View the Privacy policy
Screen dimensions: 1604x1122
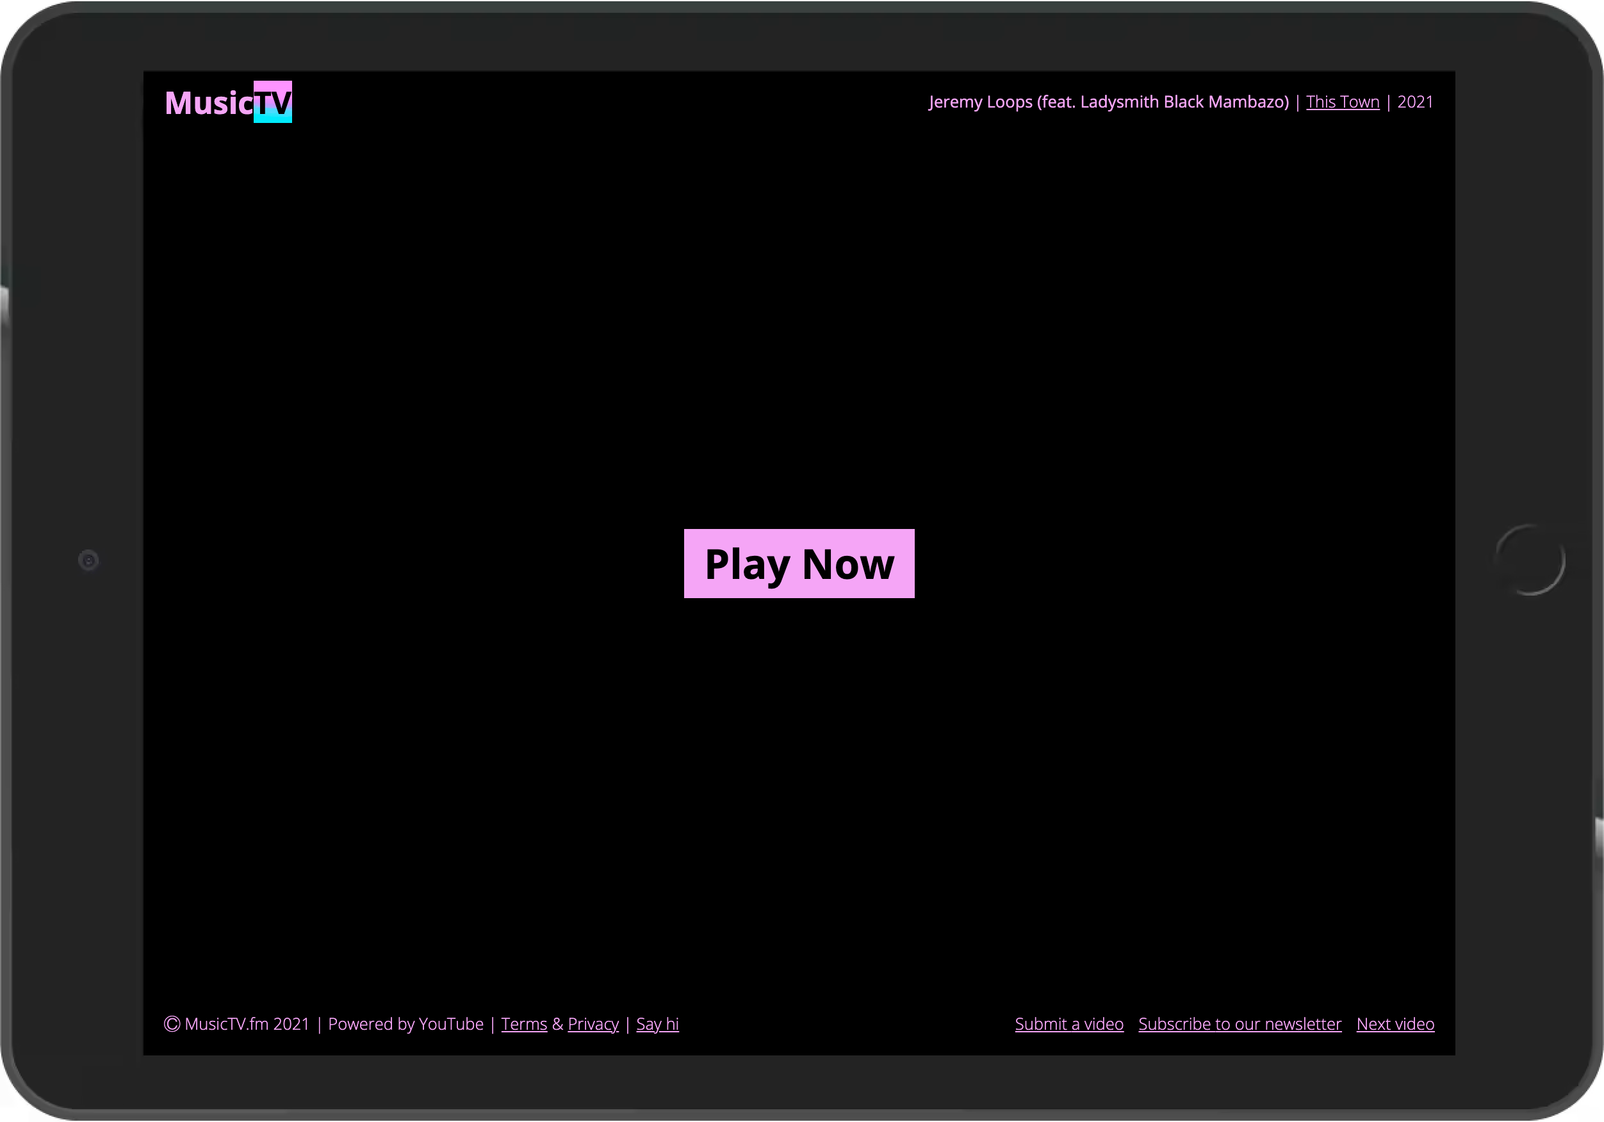pos(593,1023)
